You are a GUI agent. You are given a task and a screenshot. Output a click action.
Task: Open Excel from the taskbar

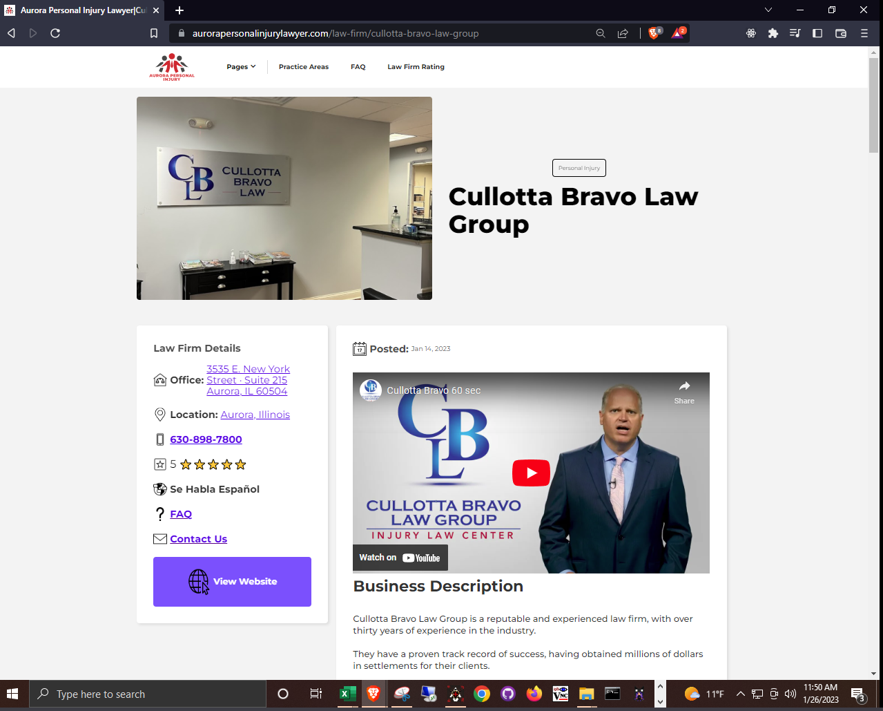(348, 694)
